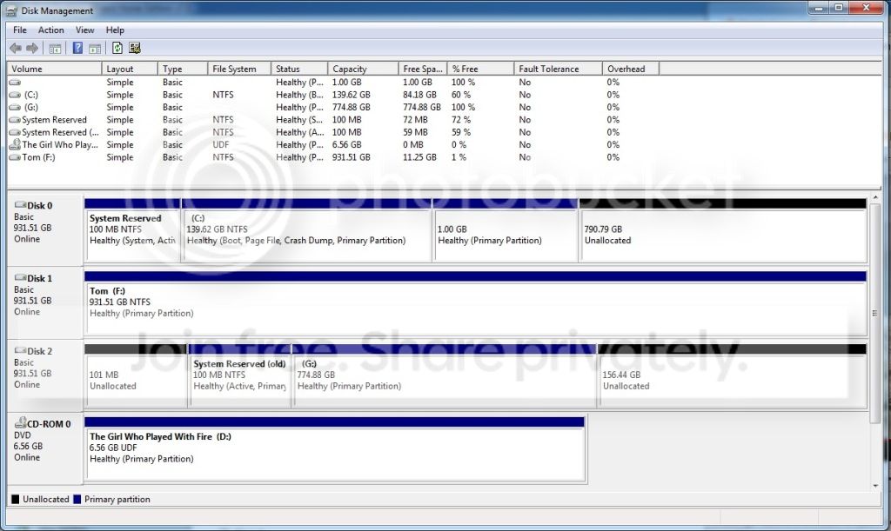Select the (C:) volume drive icon
The height and width of the screenshot is (531, 891).
point(15,95)
